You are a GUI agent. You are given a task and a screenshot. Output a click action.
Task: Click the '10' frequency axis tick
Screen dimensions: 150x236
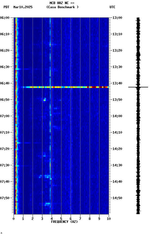[x=109, y=219]
